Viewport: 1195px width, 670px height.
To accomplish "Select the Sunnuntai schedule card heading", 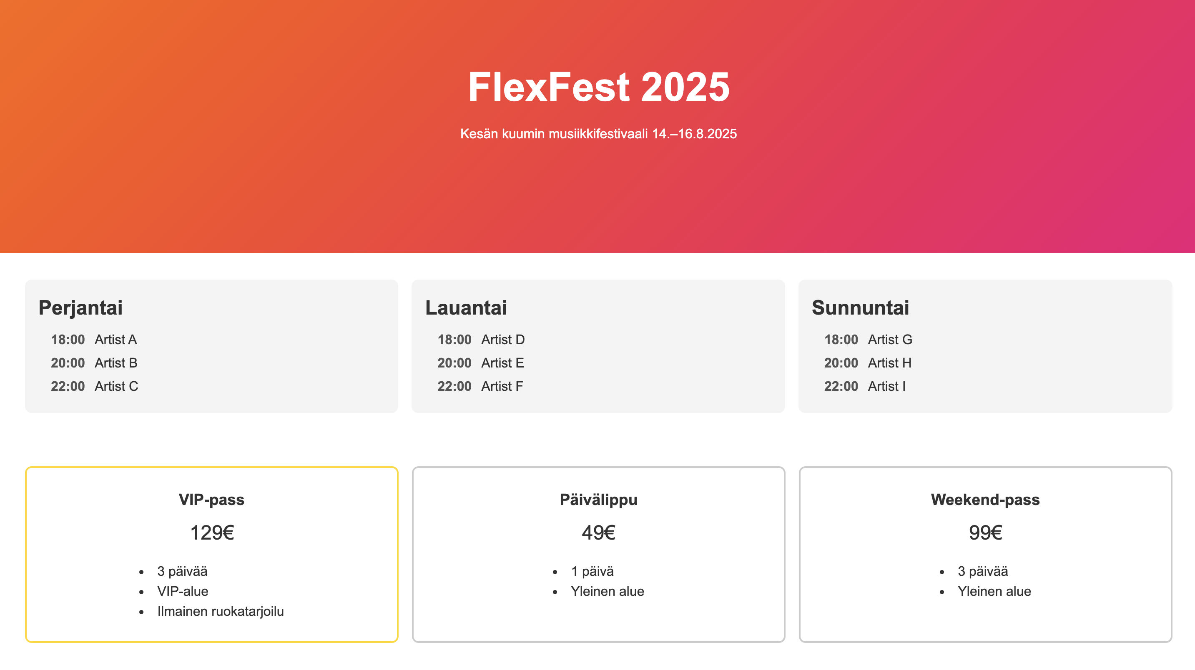I will [x=860, y=307].
